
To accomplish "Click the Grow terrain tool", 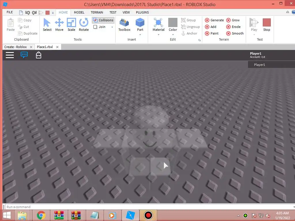I will click(233, 20).
